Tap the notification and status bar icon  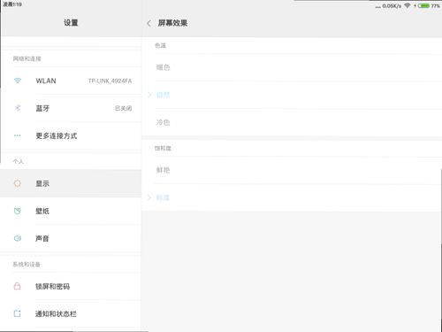pos(18,313)
